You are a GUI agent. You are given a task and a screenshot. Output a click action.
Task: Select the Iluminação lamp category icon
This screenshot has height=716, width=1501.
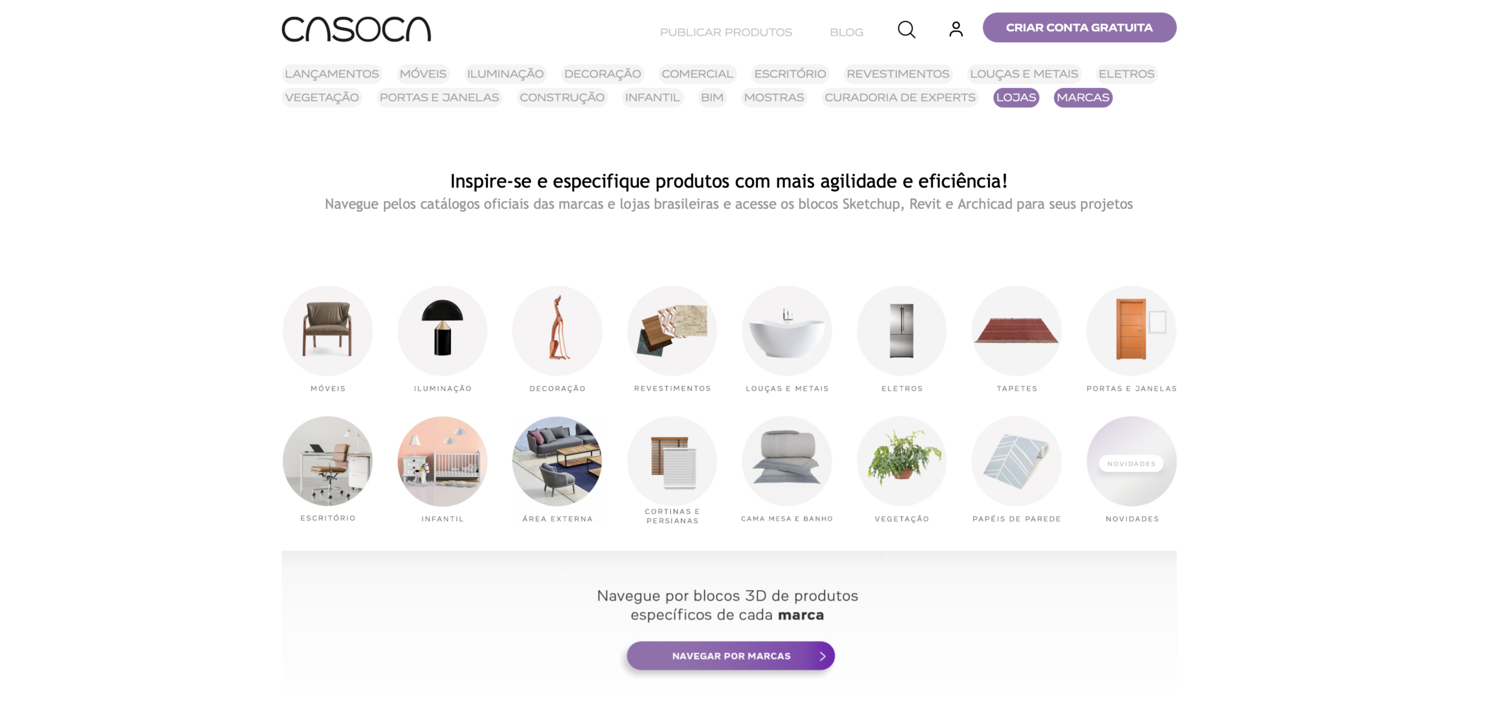click(443, 331)
